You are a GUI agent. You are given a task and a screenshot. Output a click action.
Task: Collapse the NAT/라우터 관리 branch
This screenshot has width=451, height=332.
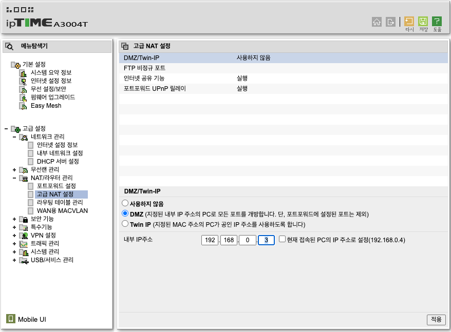point(14,178)
